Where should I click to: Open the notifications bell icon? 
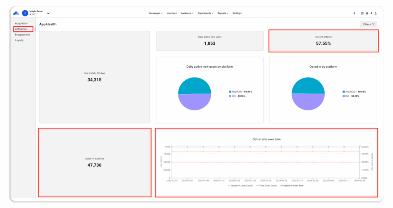click(x=371, y=13)
